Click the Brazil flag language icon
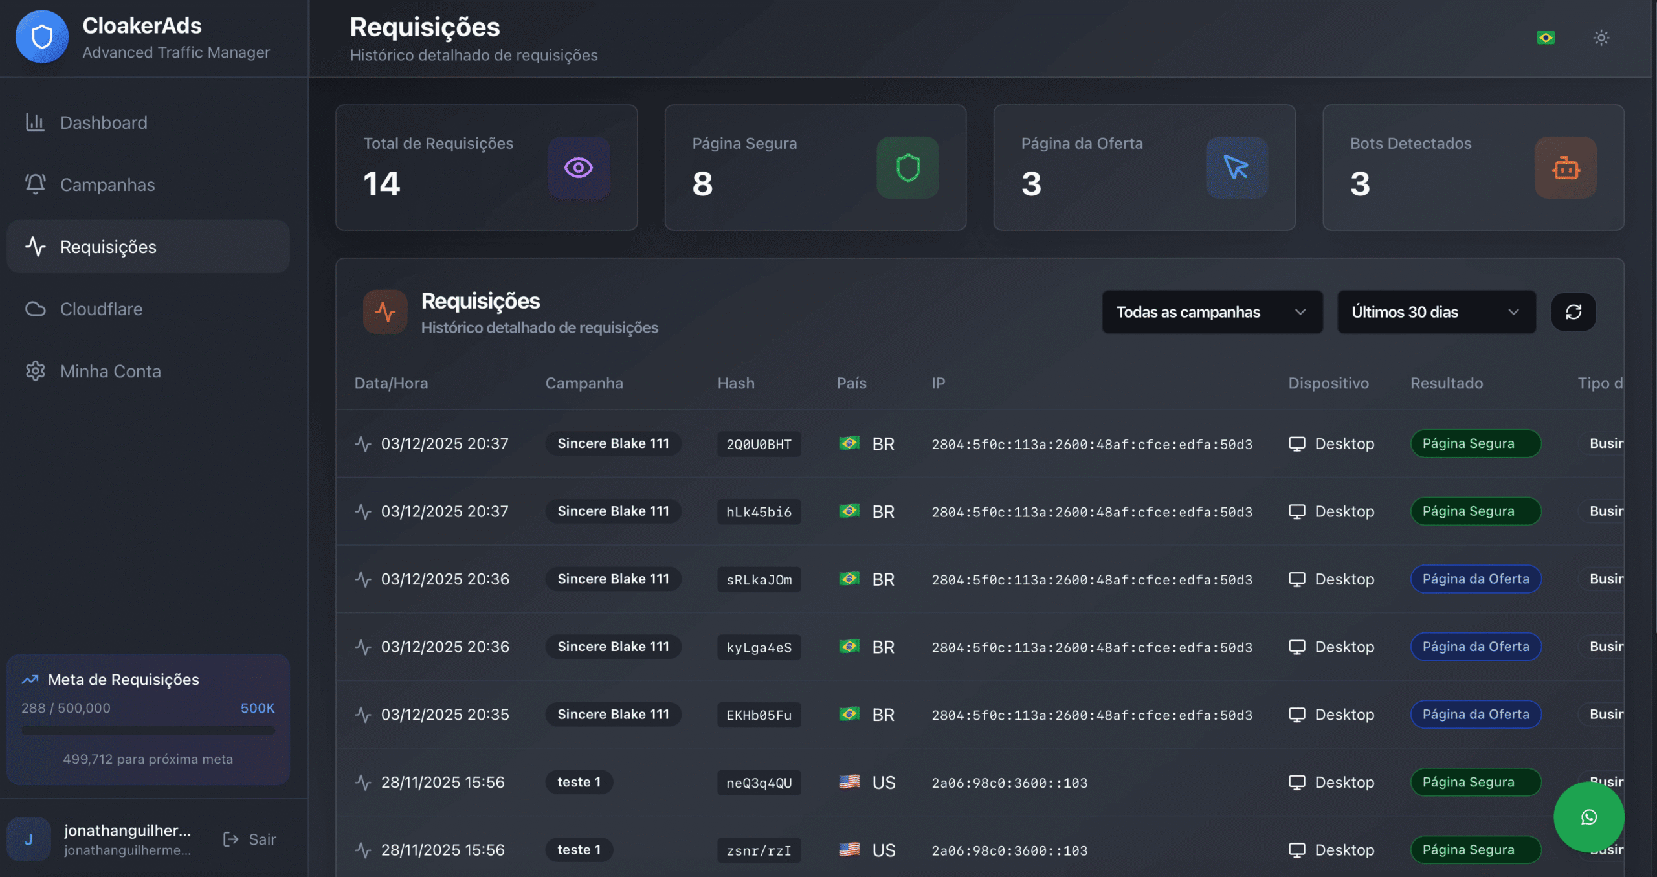The height and width of the screenshot is (877, 1657). [1546, 38]
